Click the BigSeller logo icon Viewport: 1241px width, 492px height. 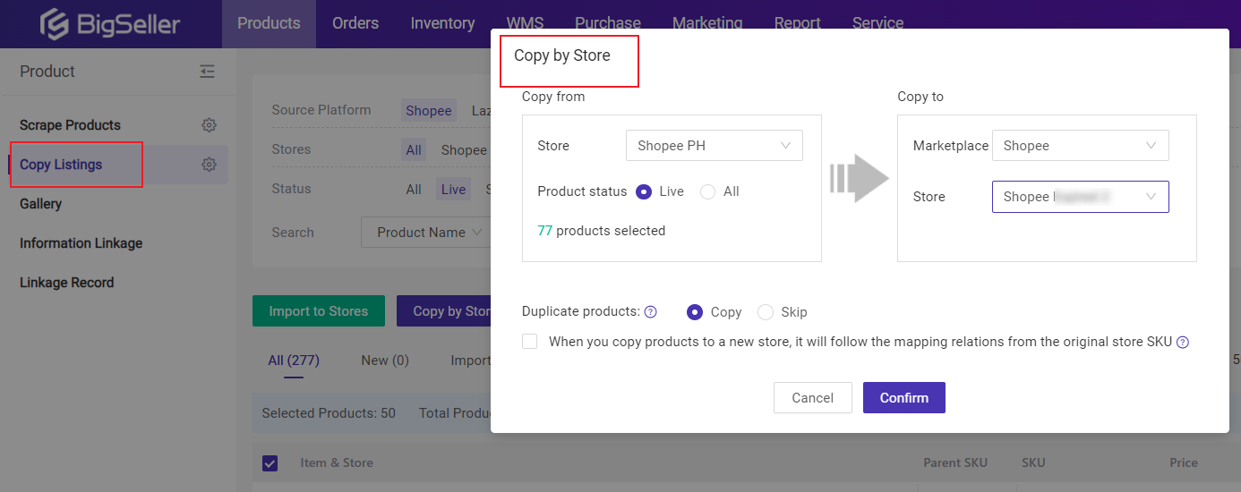[56, 24]
